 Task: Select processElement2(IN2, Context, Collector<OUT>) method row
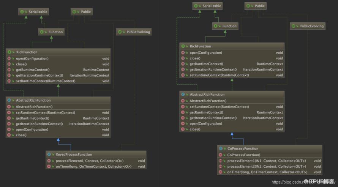pyautogui.click(x=270, y=166)
